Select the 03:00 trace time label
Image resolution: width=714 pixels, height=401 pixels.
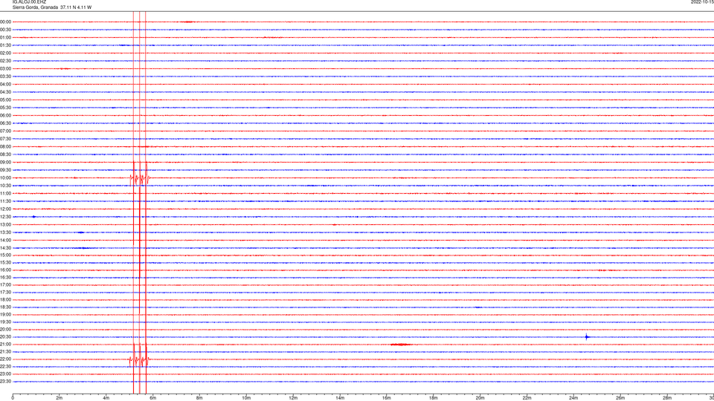click(x=5, y=68)
